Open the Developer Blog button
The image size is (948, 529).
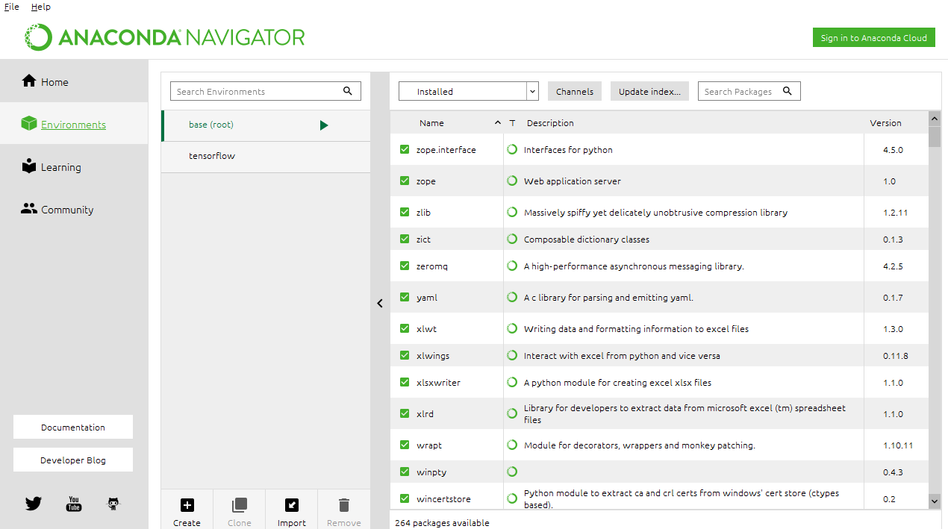coord(73,460)
